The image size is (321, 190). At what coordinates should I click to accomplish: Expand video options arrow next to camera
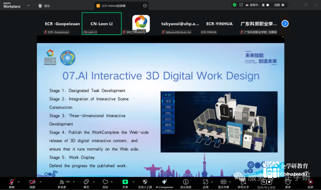tap(40, 182)
